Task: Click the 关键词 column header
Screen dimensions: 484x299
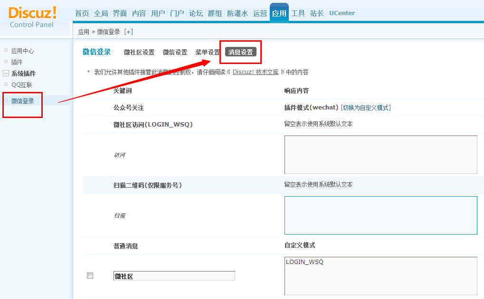Action: (x=123, y=91)
